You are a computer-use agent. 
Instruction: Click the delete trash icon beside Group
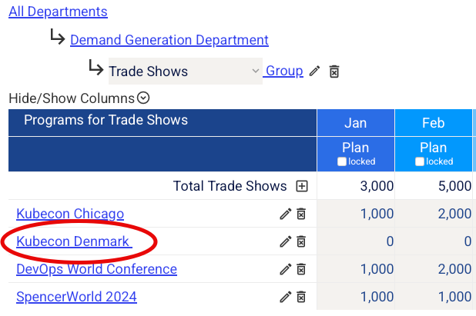(334, 72)
